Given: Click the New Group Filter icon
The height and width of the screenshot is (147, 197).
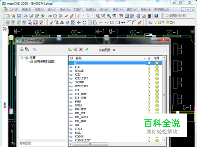Looking at the screenshot, I should pos(27,49).
